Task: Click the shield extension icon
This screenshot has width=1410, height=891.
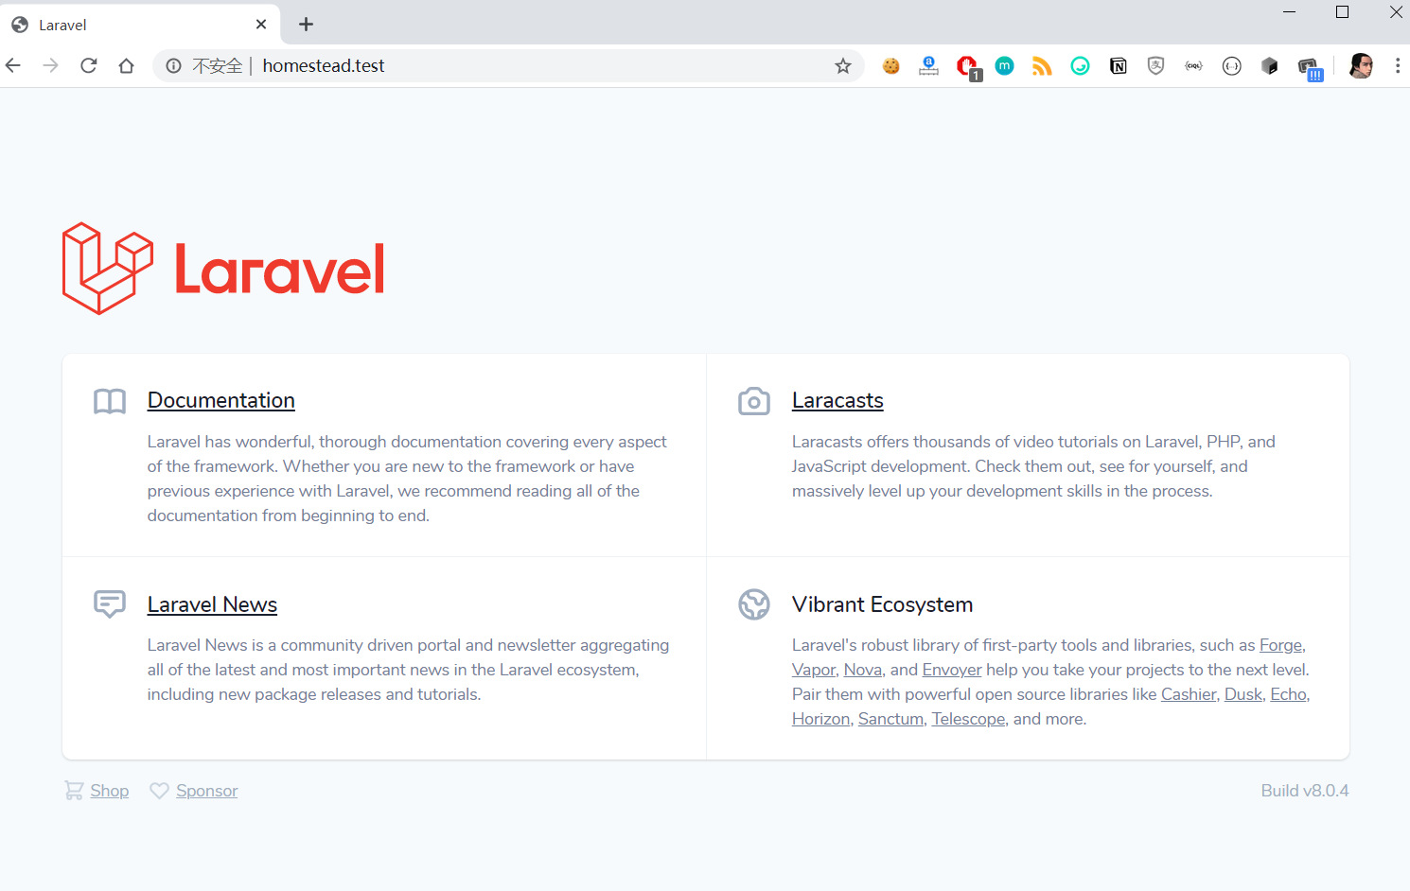Action: (x=1155, y=65)
